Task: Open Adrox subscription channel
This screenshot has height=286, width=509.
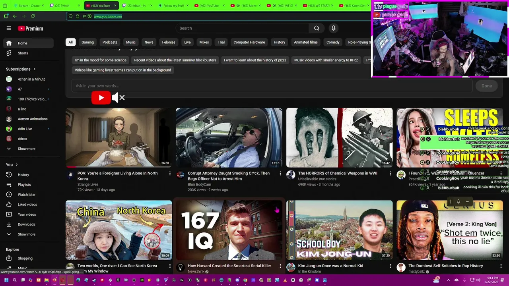Action: click(x=28, y=139)
